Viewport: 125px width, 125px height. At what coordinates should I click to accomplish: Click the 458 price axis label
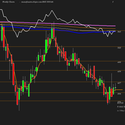click(119, 71)
